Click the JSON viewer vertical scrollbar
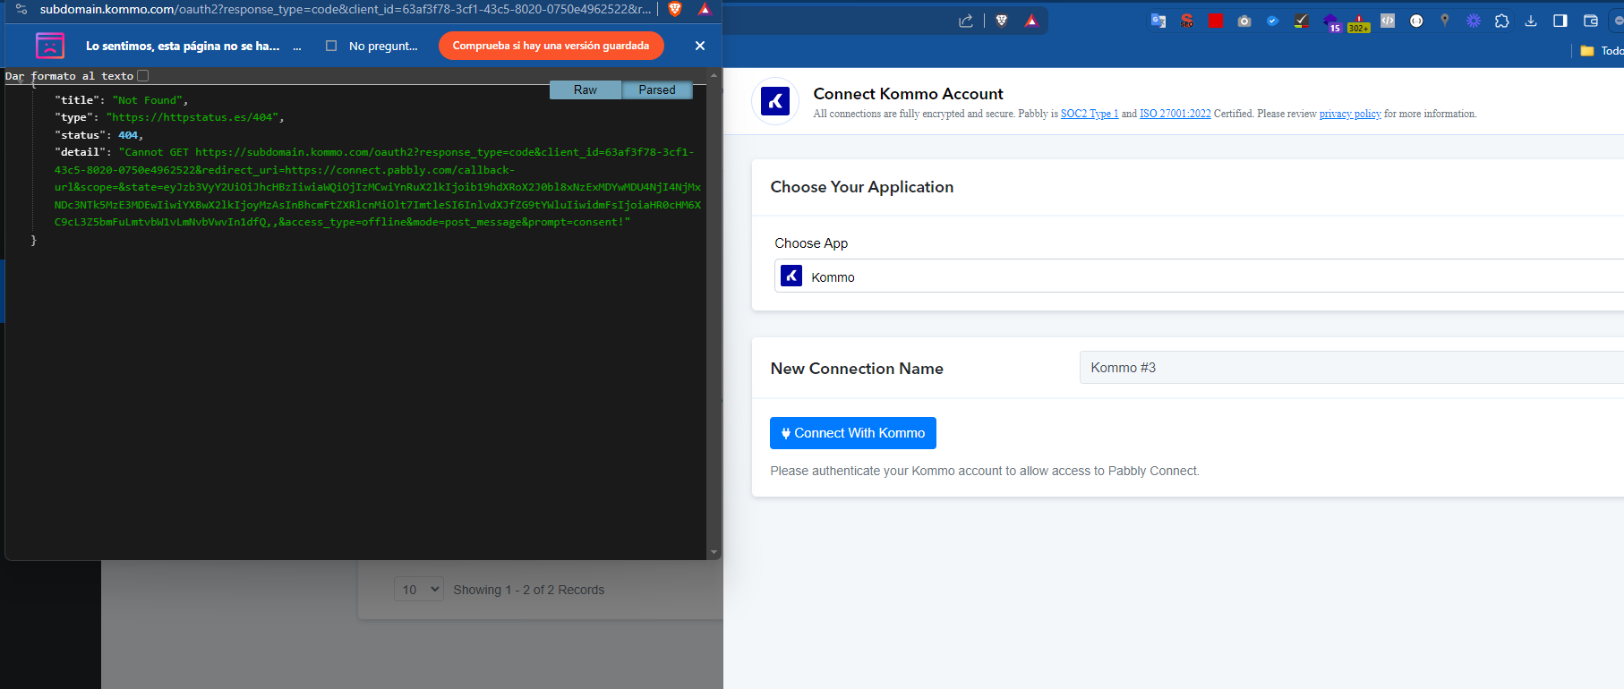Image resolution: width=1624 pixels, height=689 pixels. (x=714, y=313)
